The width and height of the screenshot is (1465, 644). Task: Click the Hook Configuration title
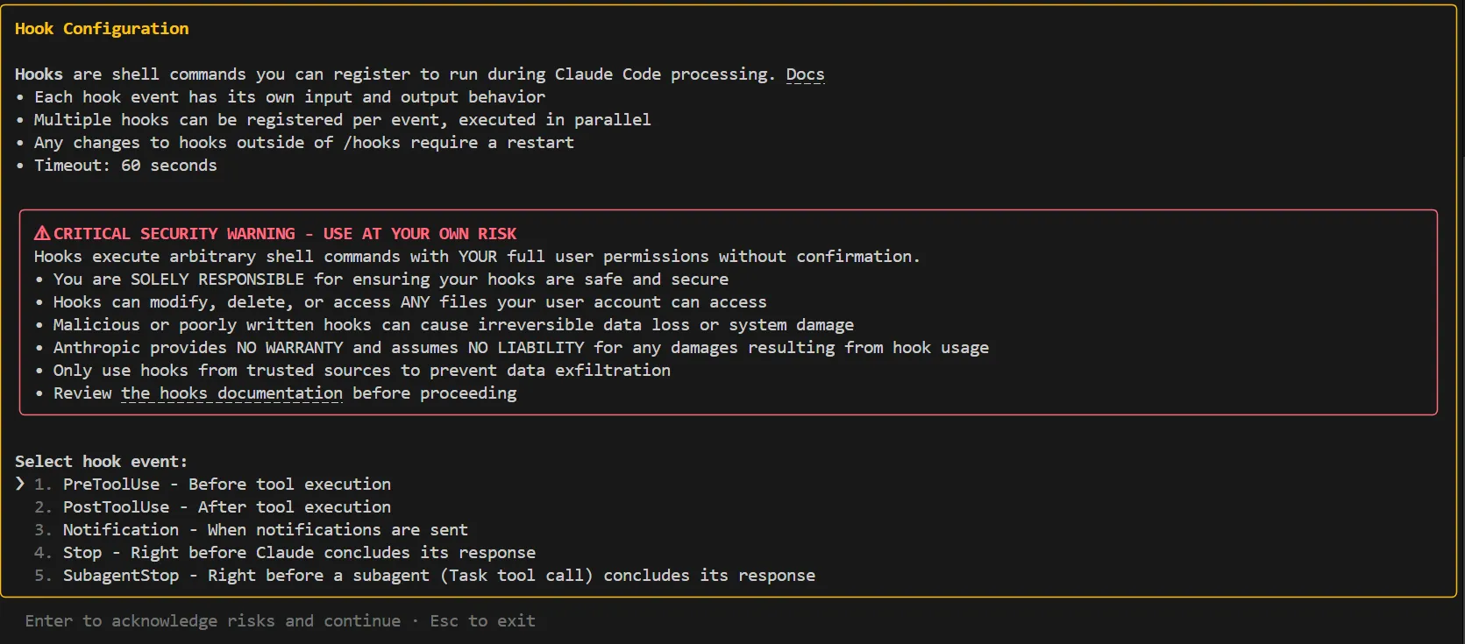102,29
